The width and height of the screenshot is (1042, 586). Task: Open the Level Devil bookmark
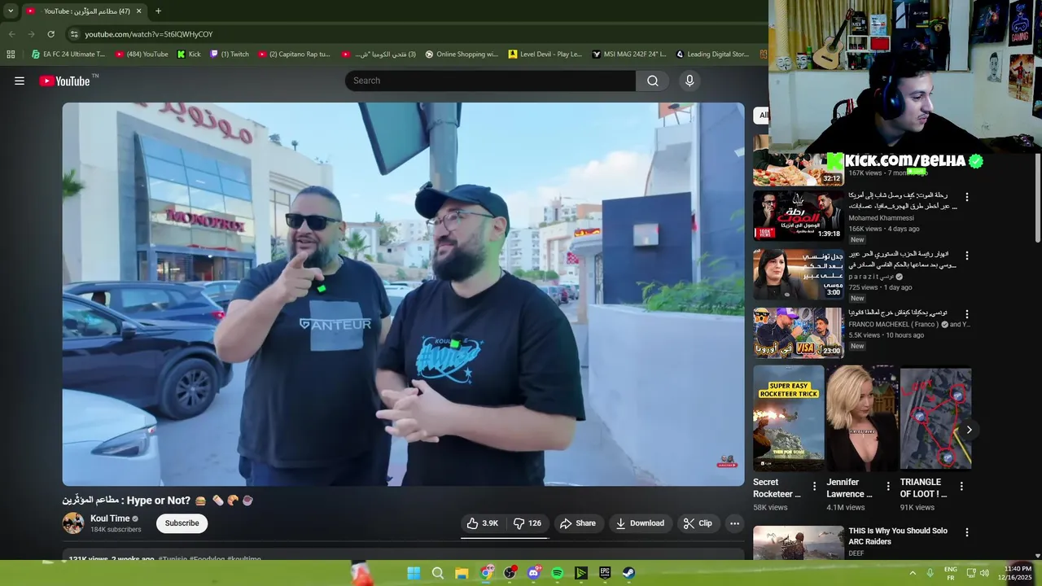click(x=545, y=55)
